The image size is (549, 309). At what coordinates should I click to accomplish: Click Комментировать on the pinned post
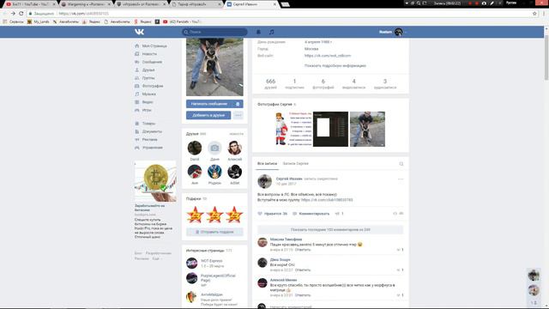(x=311, y=214)
